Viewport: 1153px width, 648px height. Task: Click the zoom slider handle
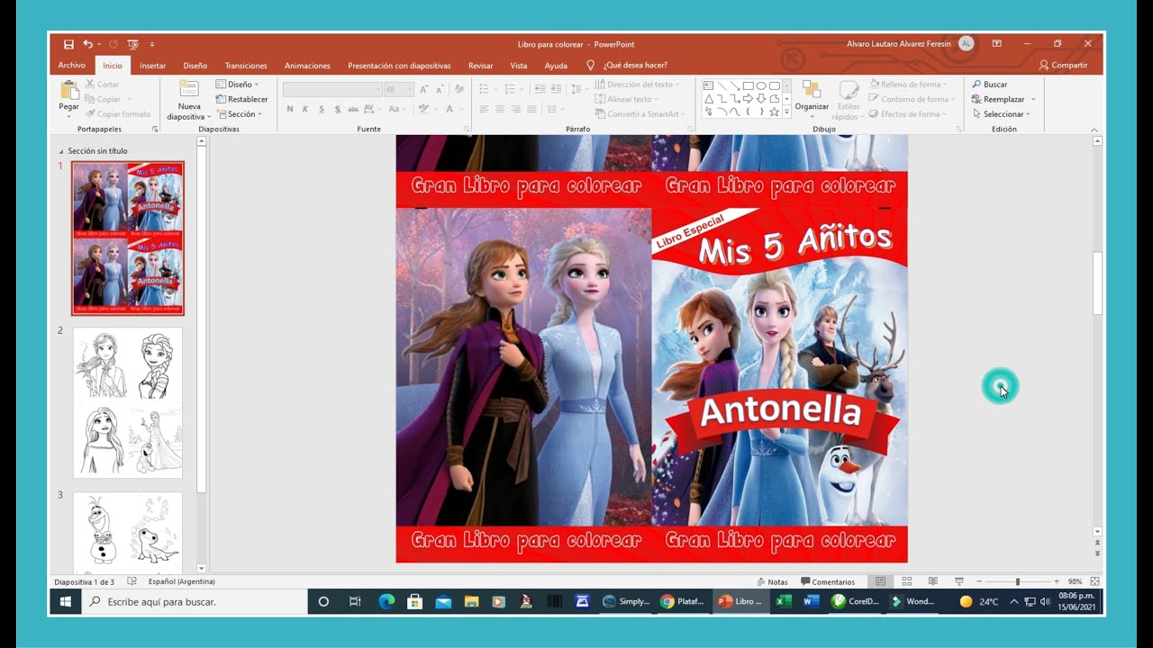1018,581
